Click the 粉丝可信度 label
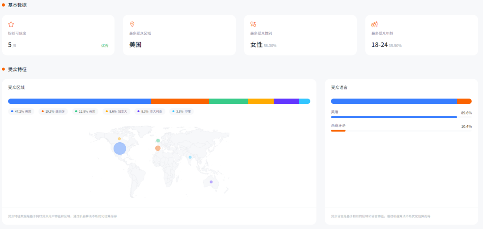483x229 pixels. click(17, 33)
